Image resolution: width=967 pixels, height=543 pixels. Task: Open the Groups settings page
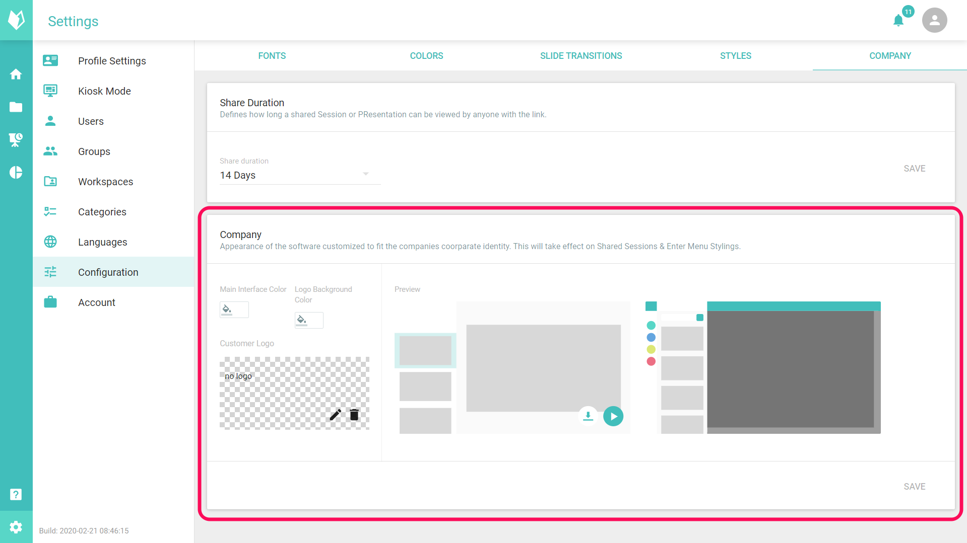114,151
